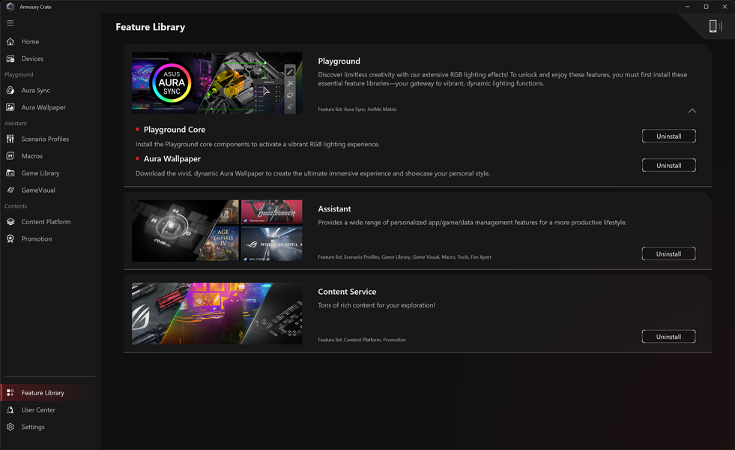Click the Aura Wallpaper picture icon

click(10, 107)
